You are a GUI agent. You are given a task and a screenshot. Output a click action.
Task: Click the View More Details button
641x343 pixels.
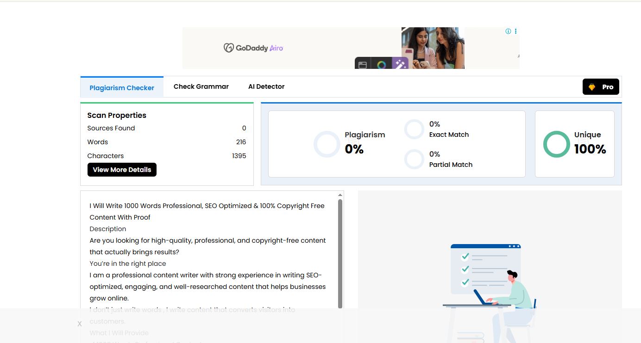coord(122,169)
